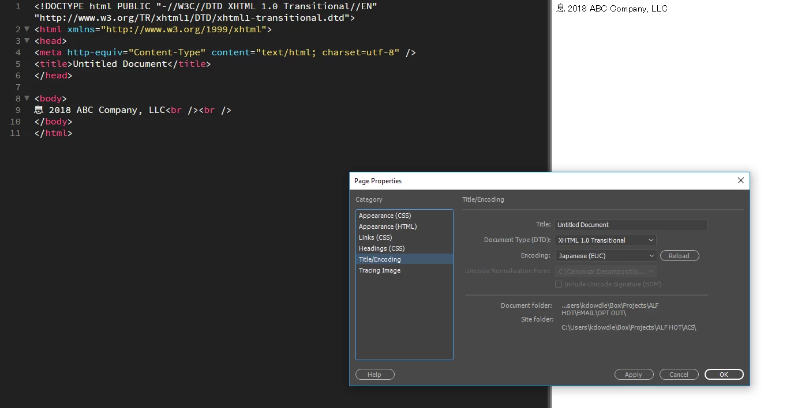
Task: Select Title/Encoding category
Action: [405, 259]
